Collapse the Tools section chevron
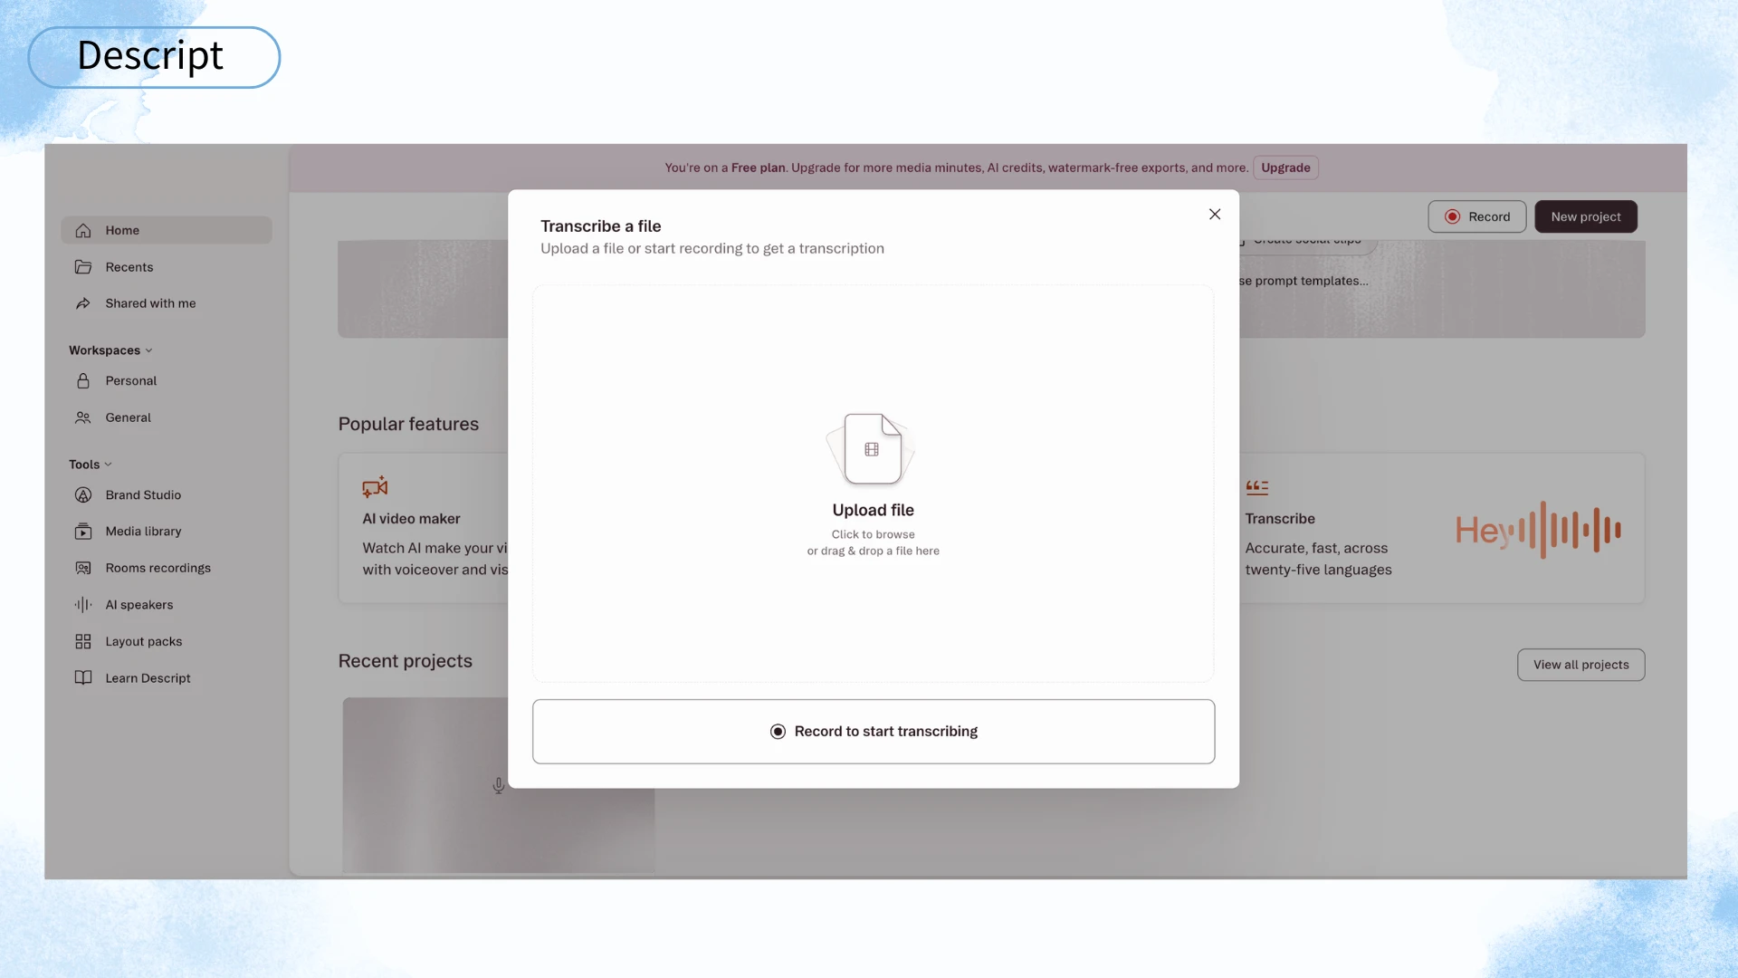This screenshot has width=1738, height=978. [x=109, y=465]
